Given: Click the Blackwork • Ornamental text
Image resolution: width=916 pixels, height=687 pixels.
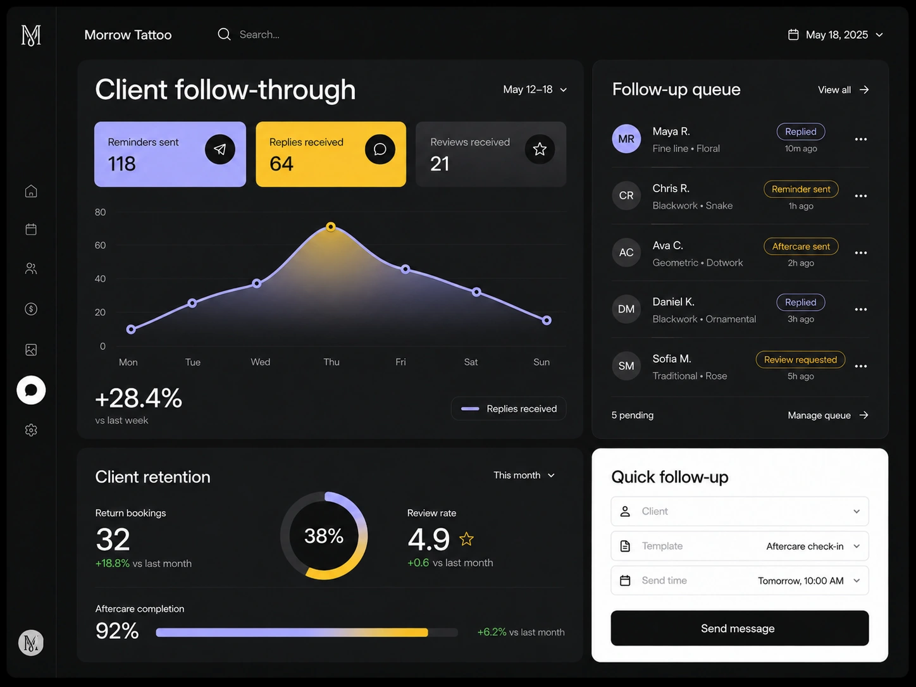Looking at the screenshot, I should point(704,319).
